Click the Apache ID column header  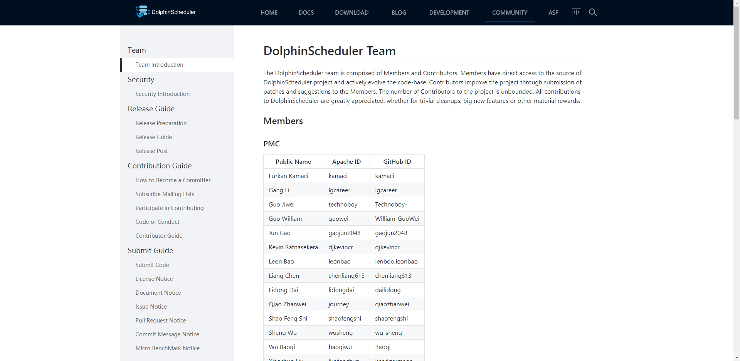click(346, 162)
